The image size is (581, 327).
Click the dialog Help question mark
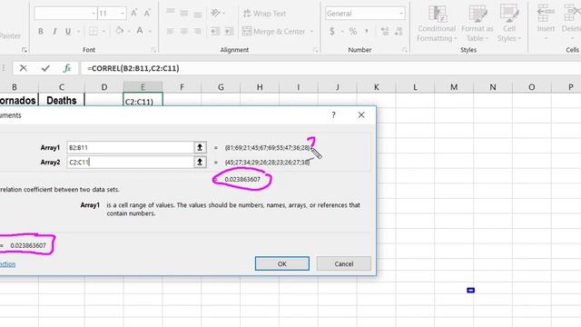pos(333,115)
